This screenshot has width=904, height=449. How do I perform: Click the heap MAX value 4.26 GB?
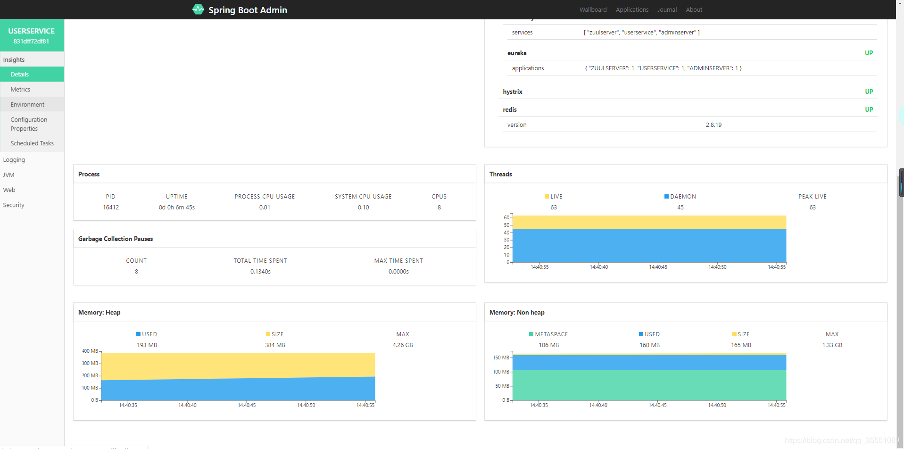click(x=403, y=345)
